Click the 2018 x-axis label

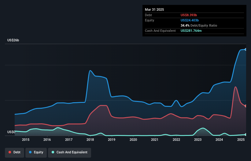[x=90, y=140]
